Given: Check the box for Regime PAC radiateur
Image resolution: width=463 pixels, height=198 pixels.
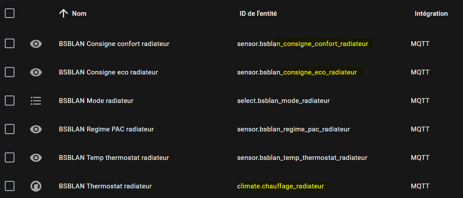Looking at the screenshot, I should point(10,129).
